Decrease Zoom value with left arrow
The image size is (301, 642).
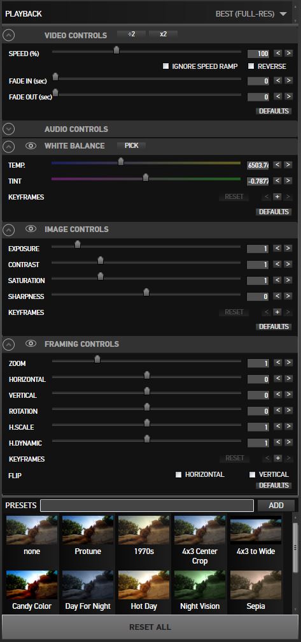click(x=277, y=363)
